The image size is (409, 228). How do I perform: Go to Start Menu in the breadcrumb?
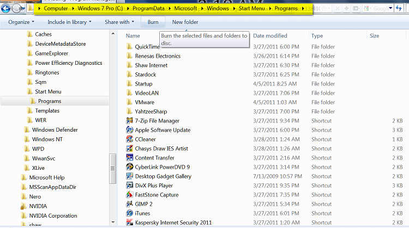pyautogui.click(x=252, y=9)
